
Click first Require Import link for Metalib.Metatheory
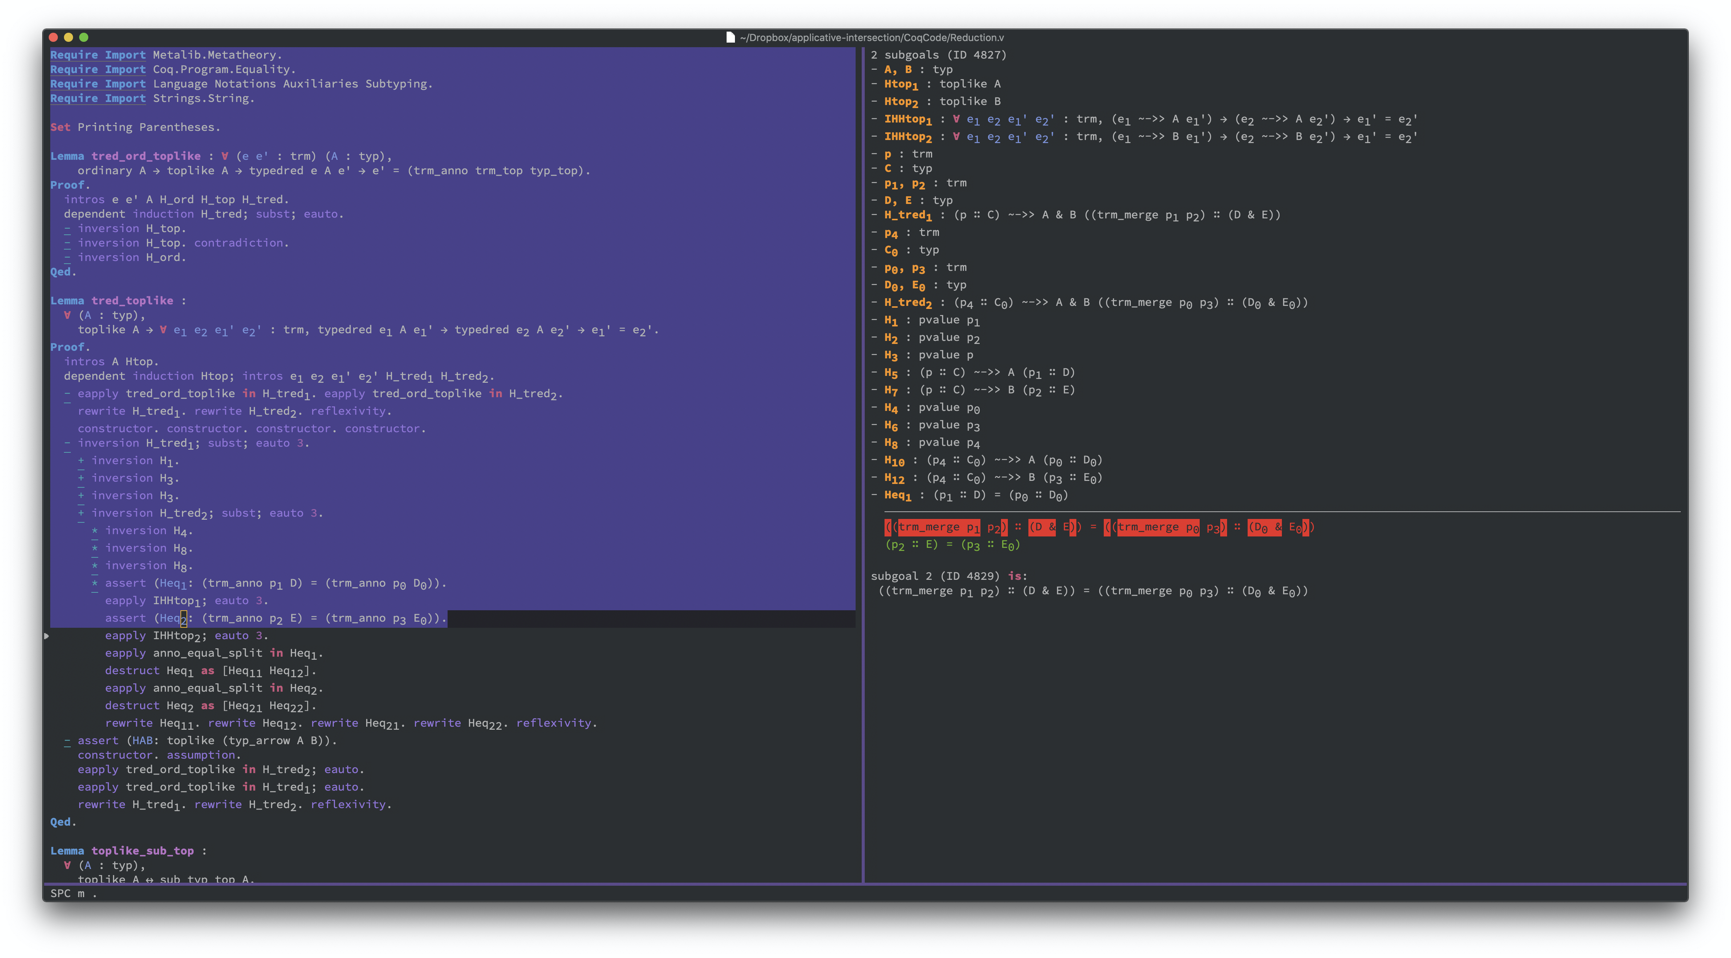coord(98,55)
